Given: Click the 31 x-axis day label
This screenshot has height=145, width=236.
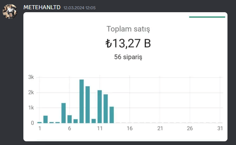Looking at the screenshot, I should point(220,128).
